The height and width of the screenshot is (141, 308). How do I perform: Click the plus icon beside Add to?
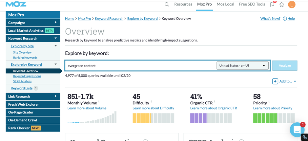click(275, 81)
